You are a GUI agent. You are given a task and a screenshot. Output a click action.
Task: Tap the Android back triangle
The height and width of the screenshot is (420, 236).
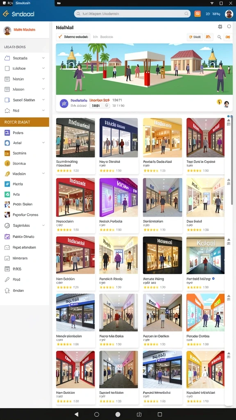76,414
